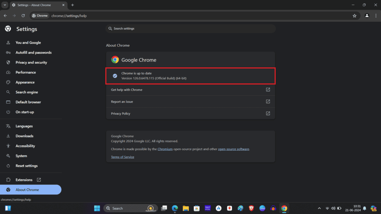Click the external-link icon beside Privacy Policy

point(268,113)
